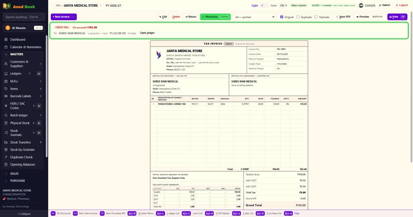Open Purchase List shortcut
413x217 pixels.
[268, 213]
